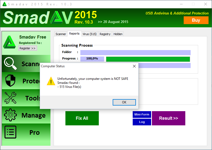212x150 pixels.
Task: Open the Virus (515) tab
Action: (x=90, y=34)
